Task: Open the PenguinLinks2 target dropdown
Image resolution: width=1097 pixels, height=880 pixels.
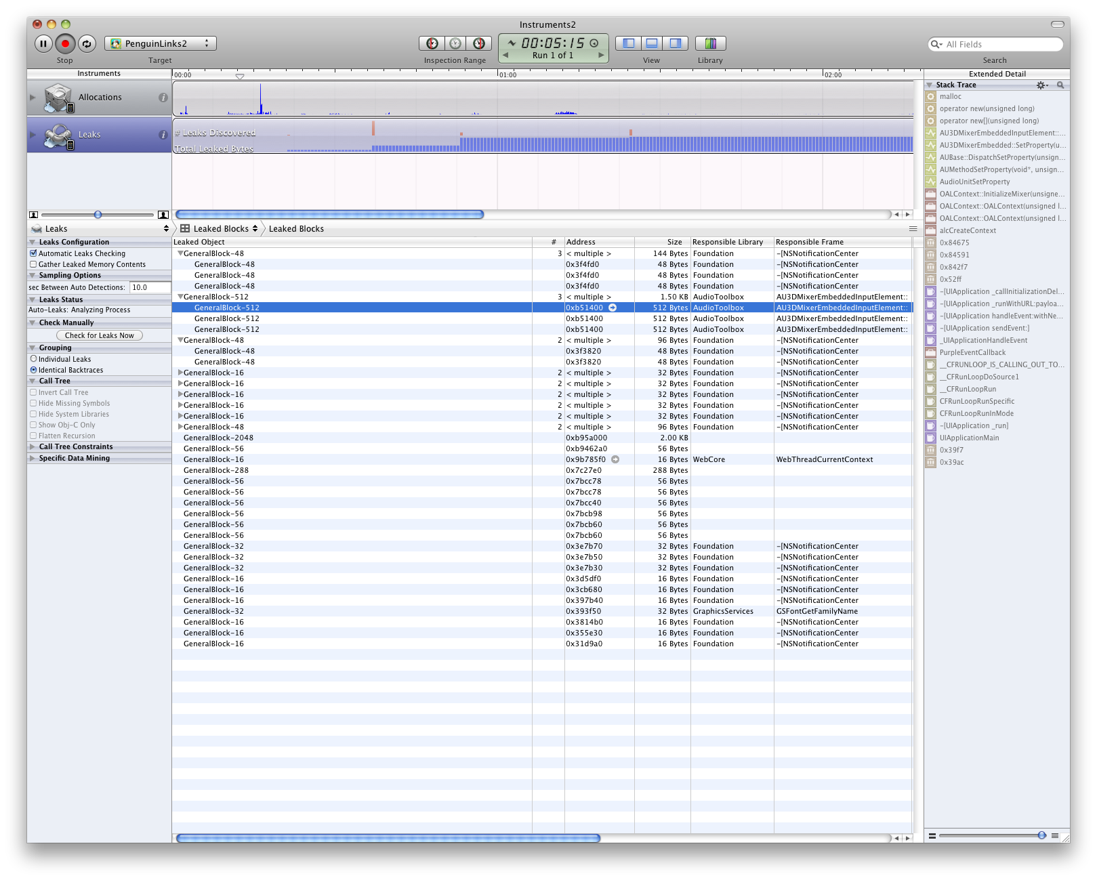Action: pos(161,43)
